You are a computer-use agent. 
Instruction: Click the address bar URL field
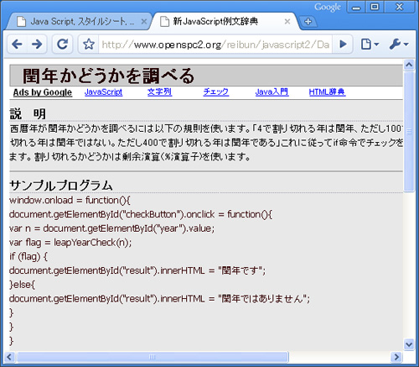click(x=215, y=45)
